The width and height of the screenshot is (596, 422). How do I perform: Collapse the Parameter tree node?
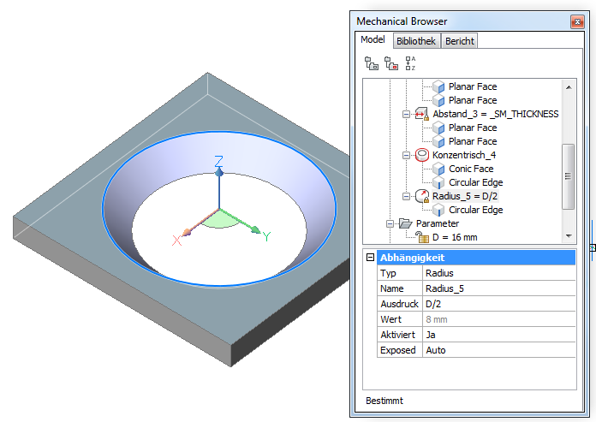coord(390,223)
